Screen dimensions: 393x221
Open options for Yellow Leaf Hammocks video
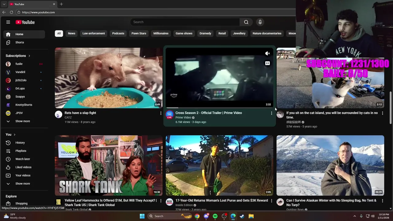161,201
